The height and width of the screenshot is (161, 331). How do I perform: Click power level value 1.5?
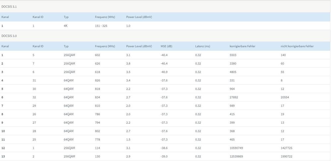[x=128, y=139]
